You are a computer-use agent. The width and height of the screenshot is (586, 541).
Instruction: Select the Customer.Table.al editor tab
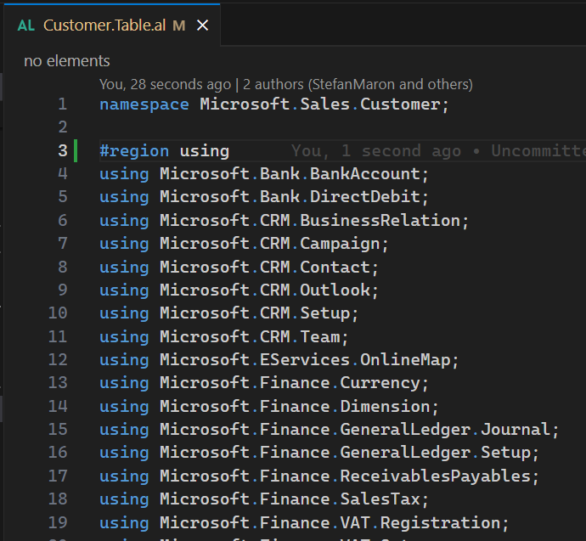tap(112, 25)
